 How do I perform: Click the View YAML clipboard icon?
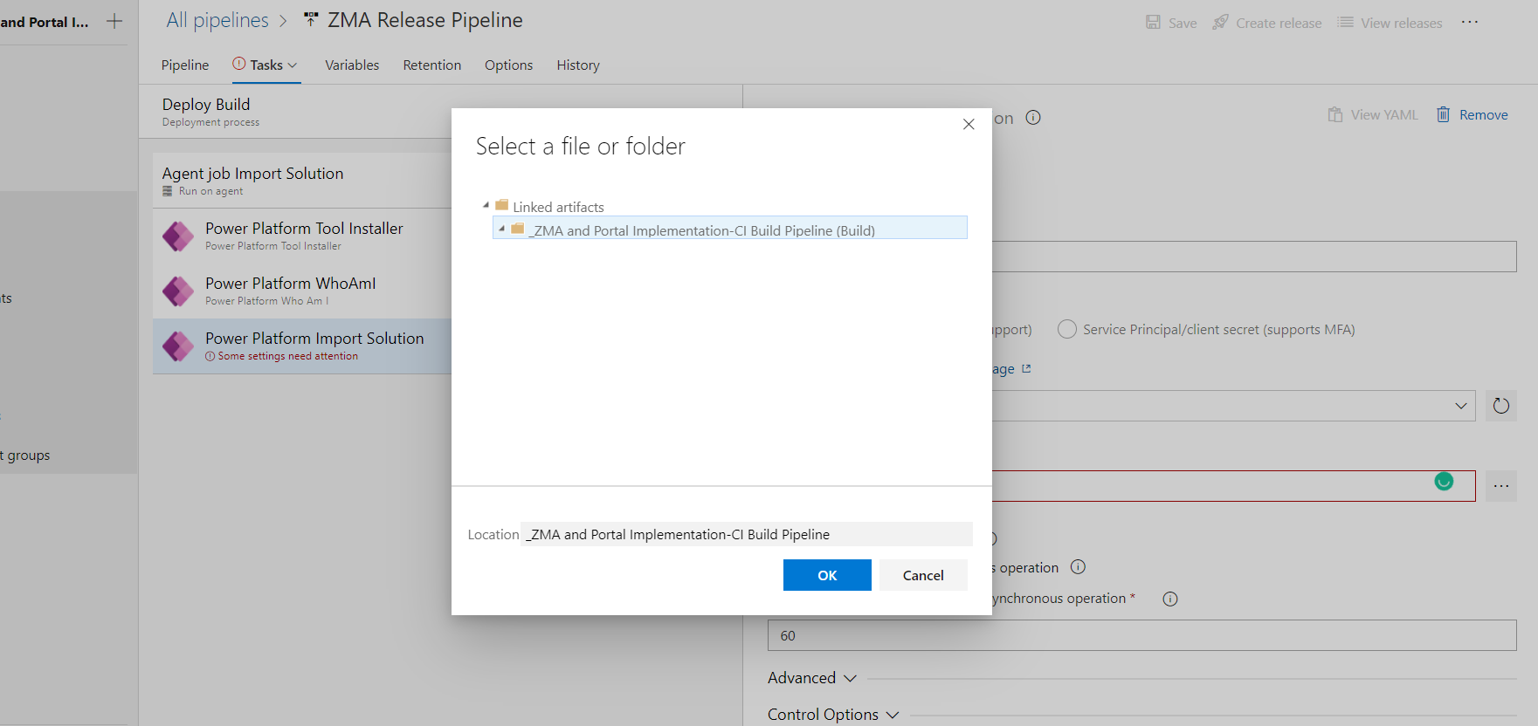click(1335, 115)
